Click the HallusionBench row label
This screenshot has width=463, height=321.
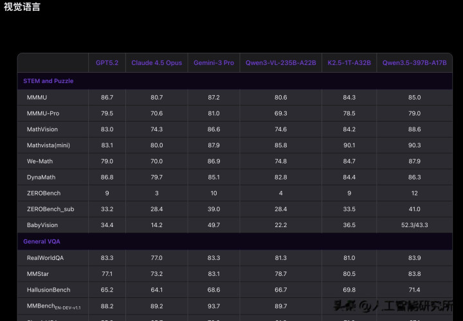click(49, 289)
